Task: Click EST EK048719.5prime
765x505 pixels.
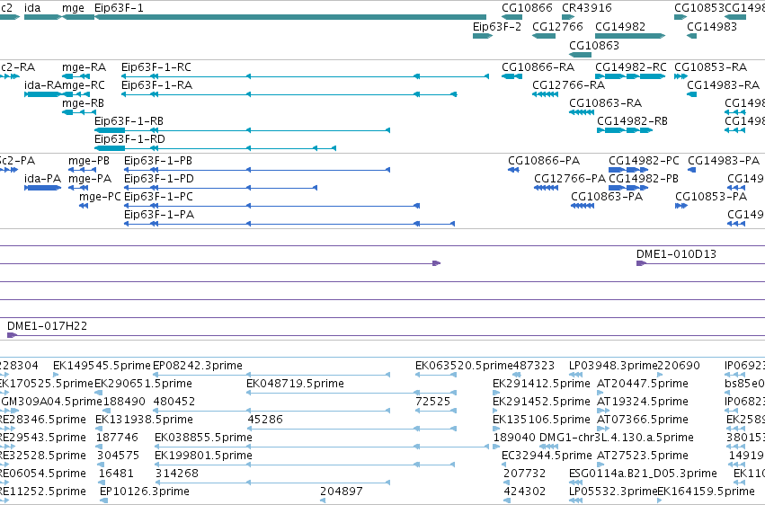Action: pyautogui.click(x=351, y=393)
